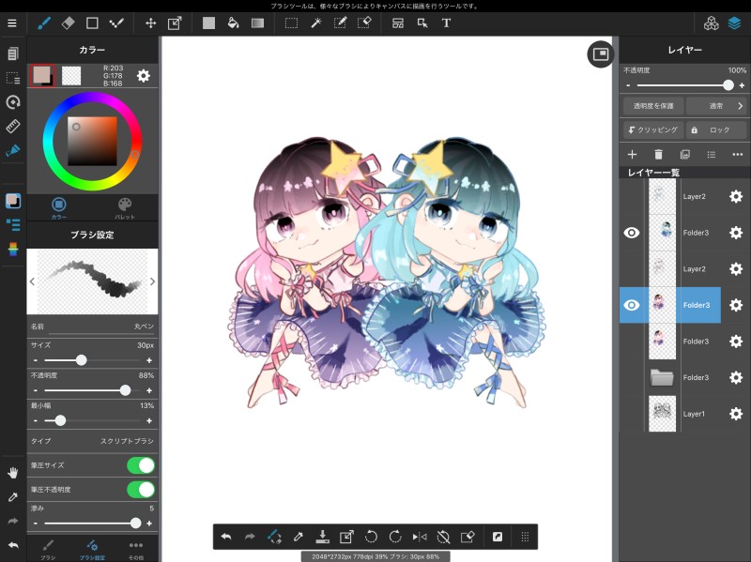Select the Magic Wand tool
The height and width of the screenshot is (562, 751).
tap(316, 23)
